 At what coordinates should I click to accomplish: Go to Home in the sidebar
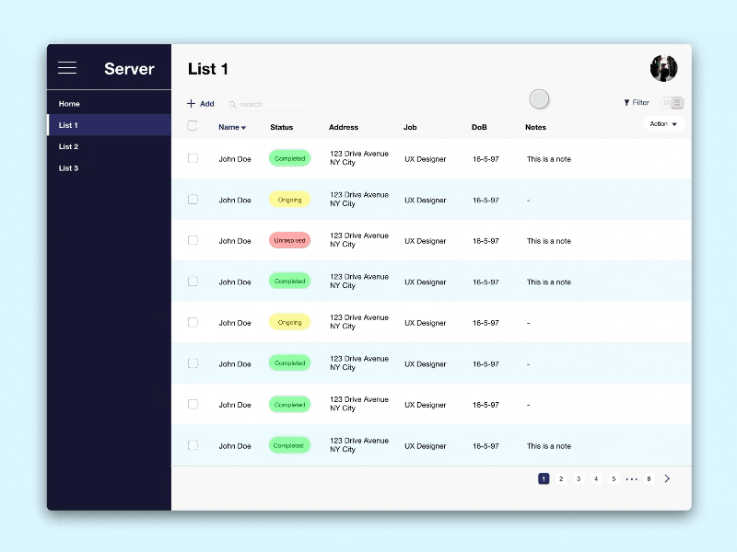tap(69, 103)
